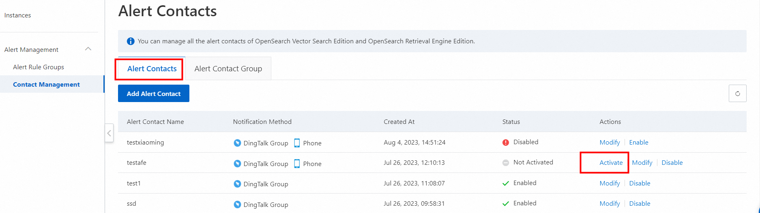Viewport: 760px width, 213px height.
Task: Open Instances in the sidebar
Action: pyautogui.click(x=18, y=15)
